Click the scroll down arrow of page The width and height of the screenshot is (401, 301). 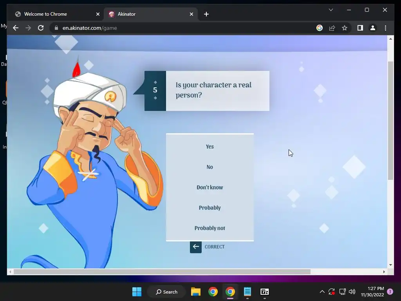pos(390,265)
